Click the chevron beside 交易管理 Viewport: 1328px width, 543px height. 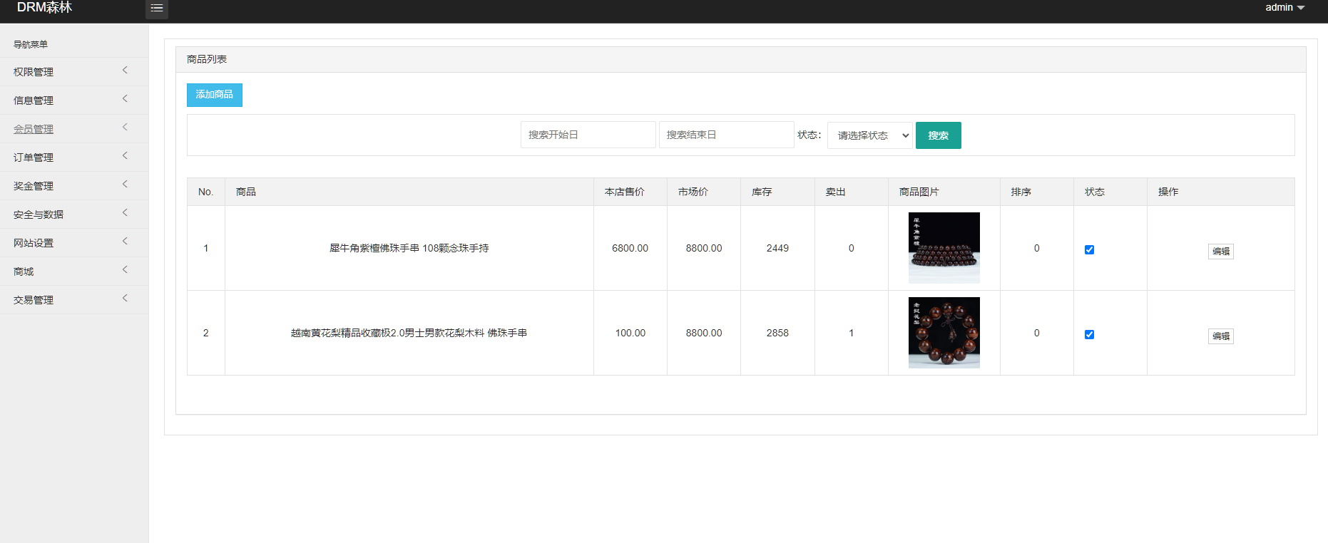click(x=125, y=299)
